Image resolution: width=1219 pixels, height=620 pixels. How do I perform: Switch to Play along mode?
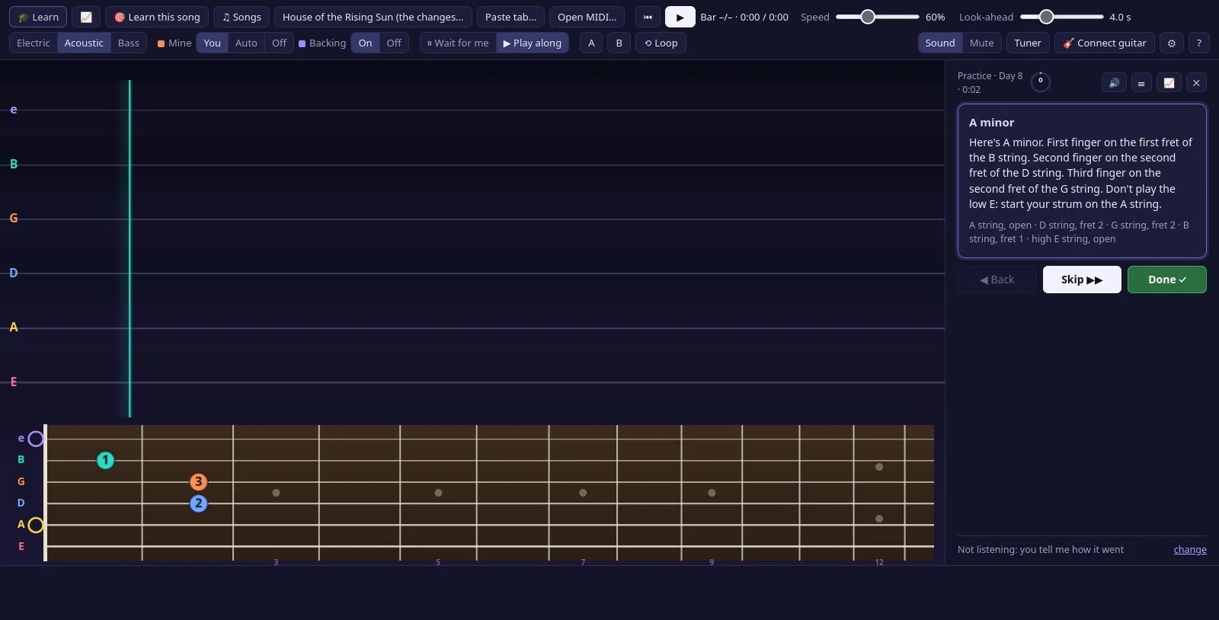532,43
